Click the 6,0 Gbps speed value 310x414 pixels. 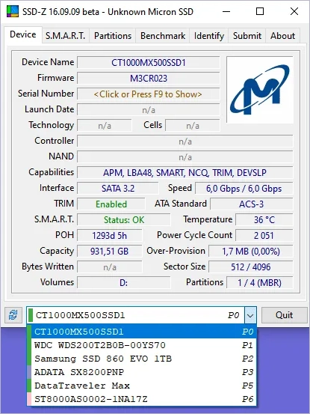pyautogui.click(x=244, y=189)
